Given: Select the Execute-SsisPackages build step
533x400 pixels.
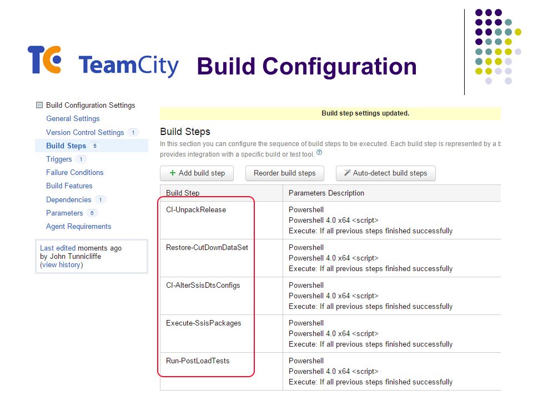Looking at the screenshot, I should (203, 323).
